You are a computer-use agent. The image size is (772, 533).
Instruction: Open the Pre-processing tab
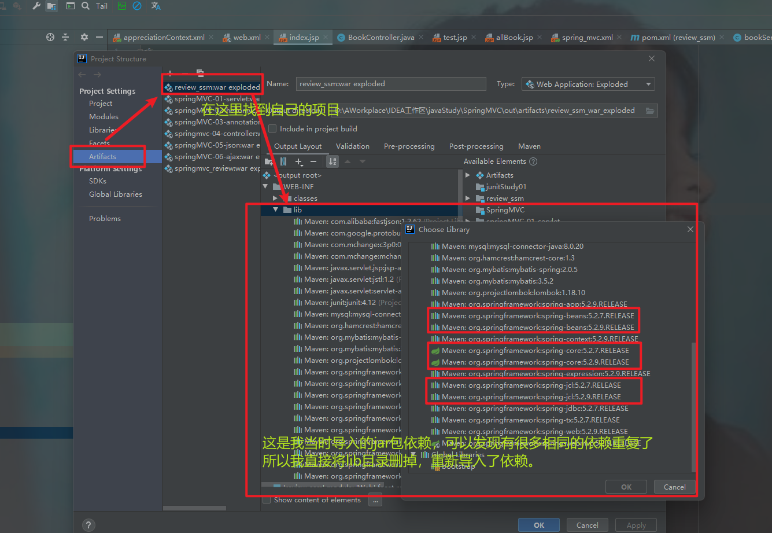coord(409,146)
